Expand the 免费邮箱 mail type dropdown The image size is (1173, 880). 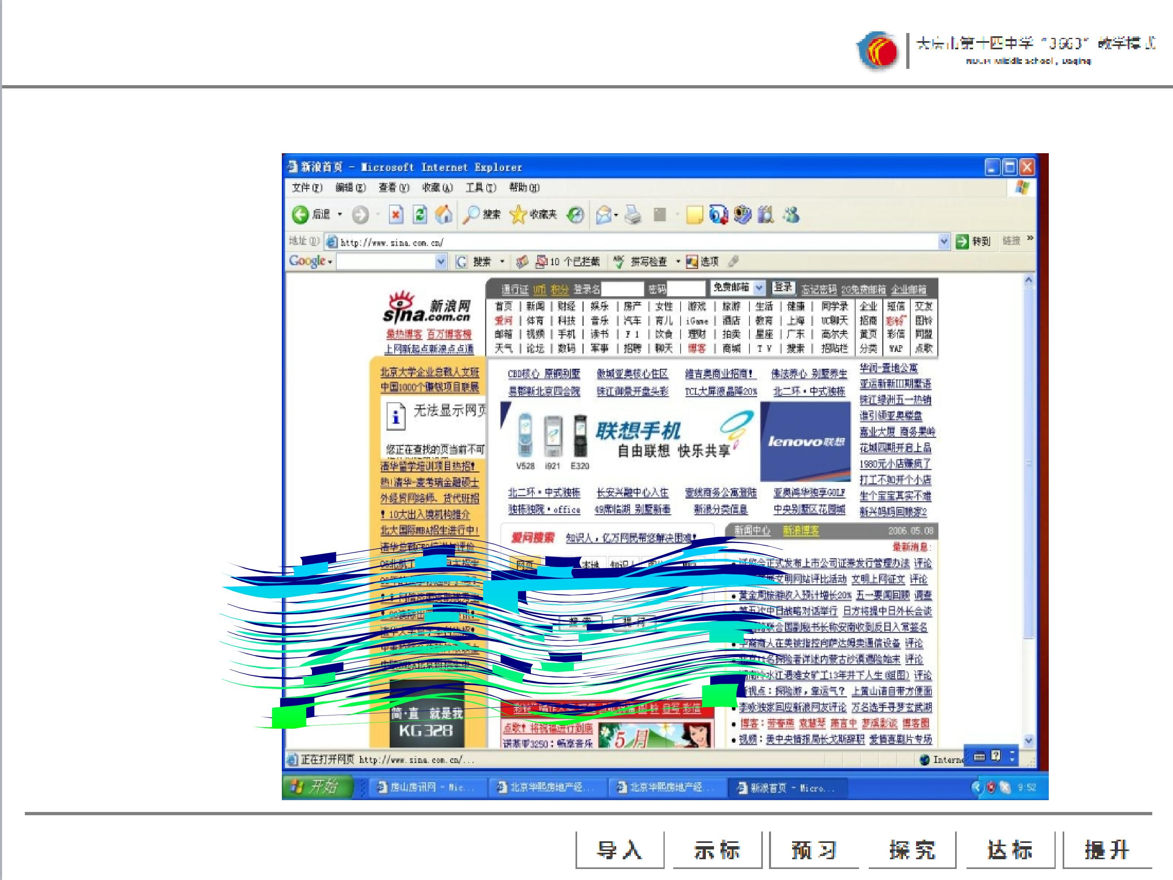(759, 288)
